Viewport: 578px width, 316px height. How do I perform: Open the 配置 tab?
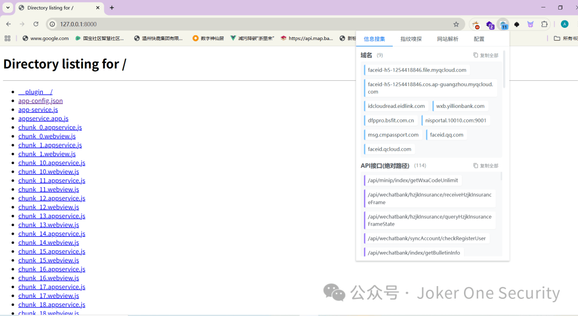(x=479, y=39)
